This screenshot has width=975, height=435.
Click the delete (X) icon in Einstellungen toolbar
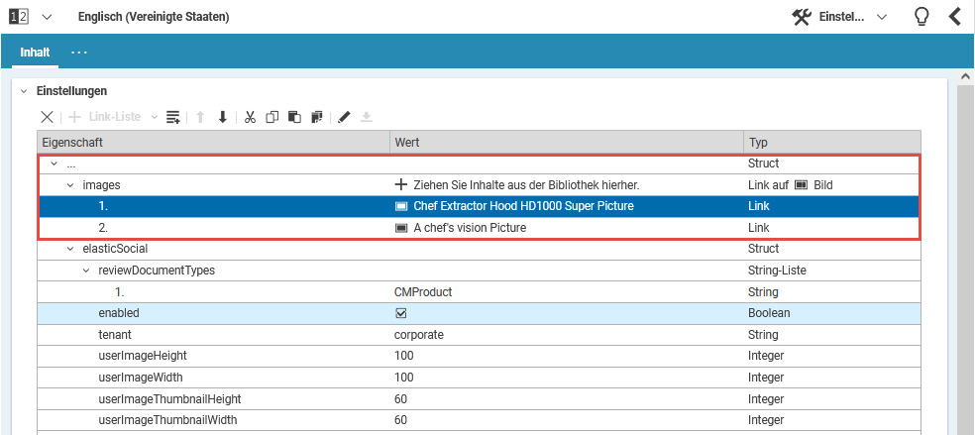coord(47,117)
